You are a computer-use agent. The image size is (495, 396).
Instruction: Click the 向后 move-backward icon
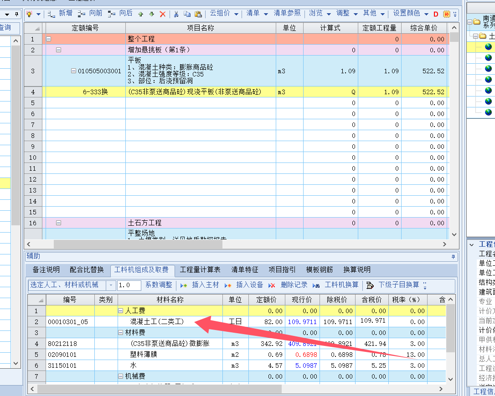111,14
